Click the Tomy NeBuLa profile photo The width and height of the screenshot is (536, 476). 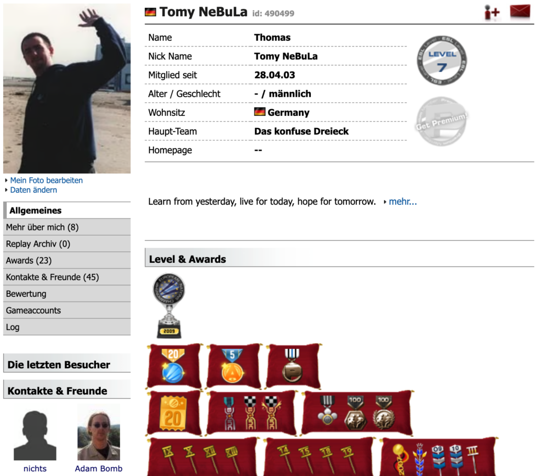[67, 88]
